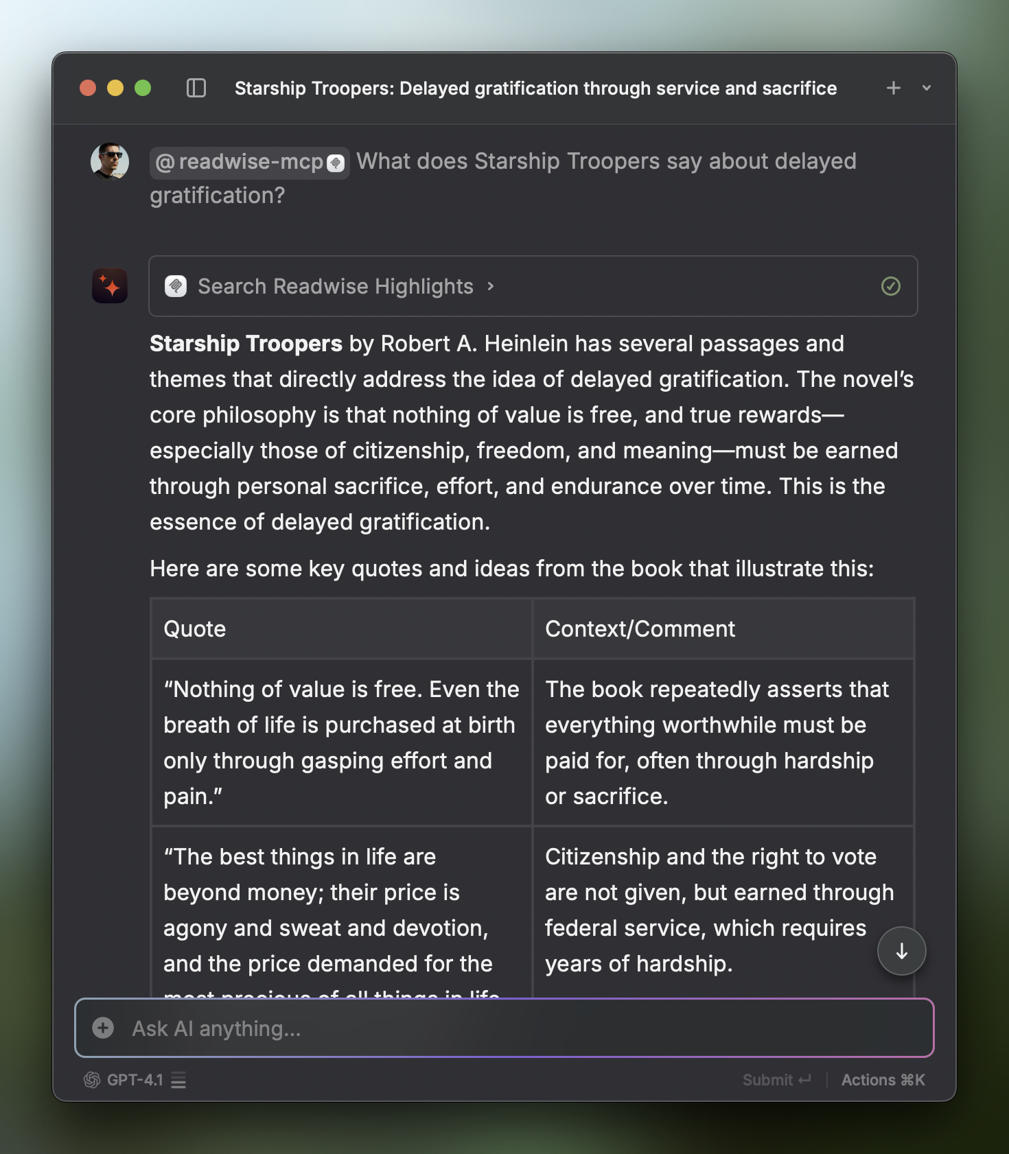Start a new chat with the plus icon
The height and width of the screenshot is (1154, 1009).
click(893, 88)
